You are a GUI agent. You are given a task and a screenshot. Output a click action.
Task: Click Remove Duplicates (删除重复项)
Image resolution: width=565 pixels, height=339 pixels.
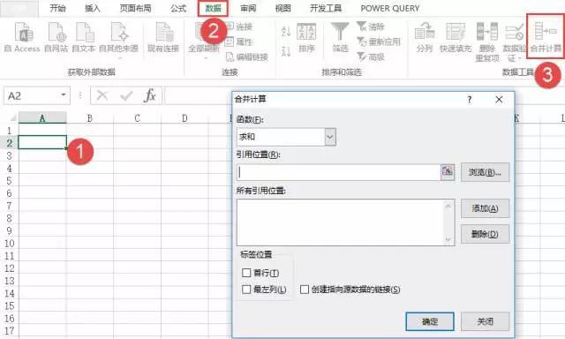click(x=487, y=41)
